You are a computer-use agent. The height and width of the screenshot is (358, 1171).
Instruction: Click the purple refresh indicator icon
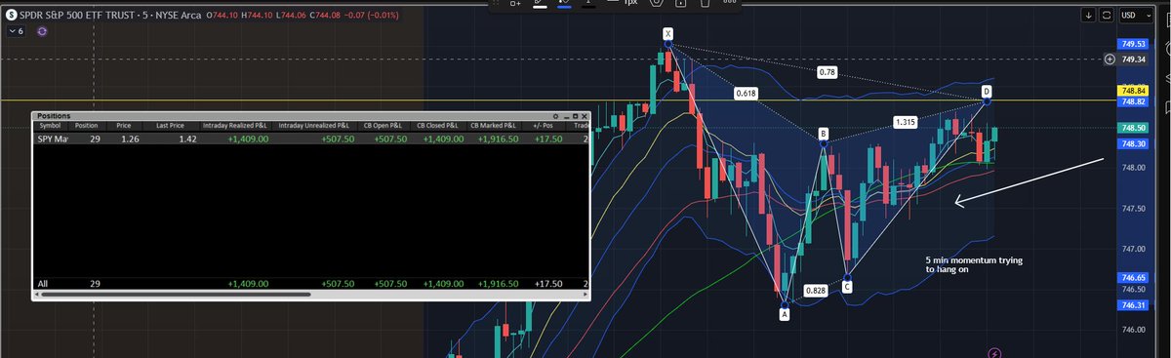(x=41, y=32)
